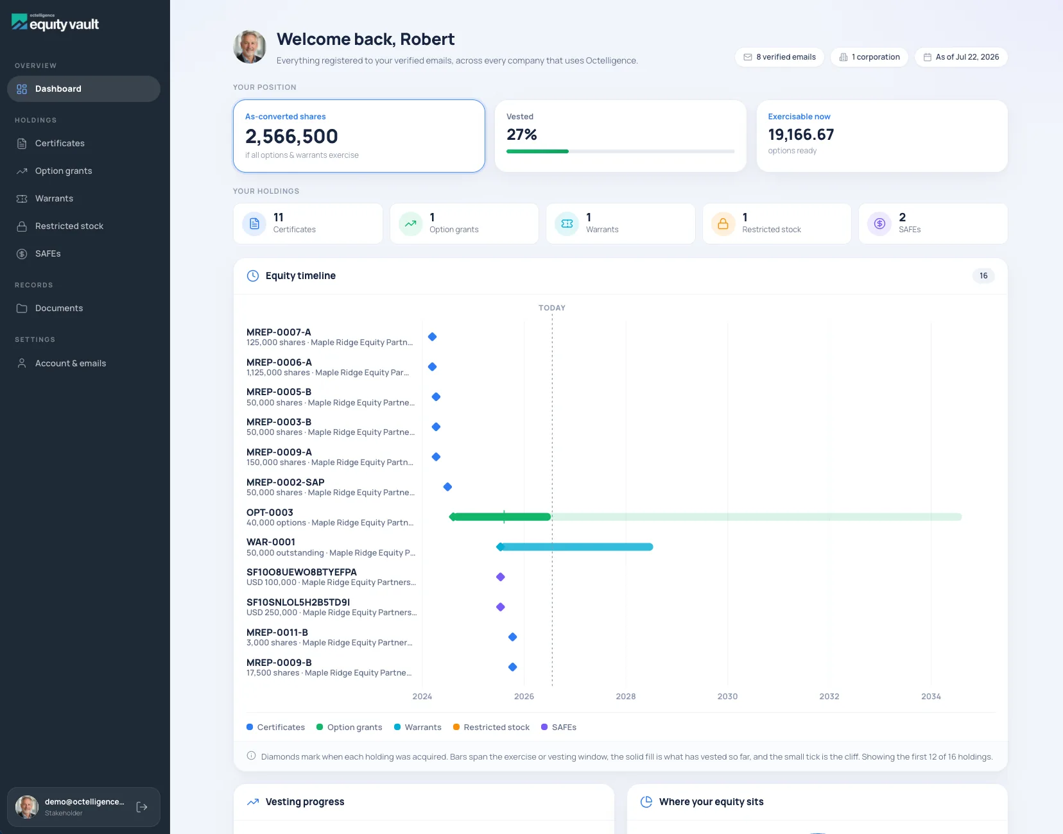Click the Restricted stock orange legend dot
The image size is (1063, 834).
coord(456,727)
